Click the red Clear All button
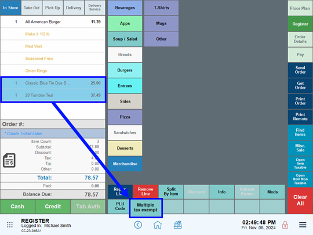 tap(300, 200)
